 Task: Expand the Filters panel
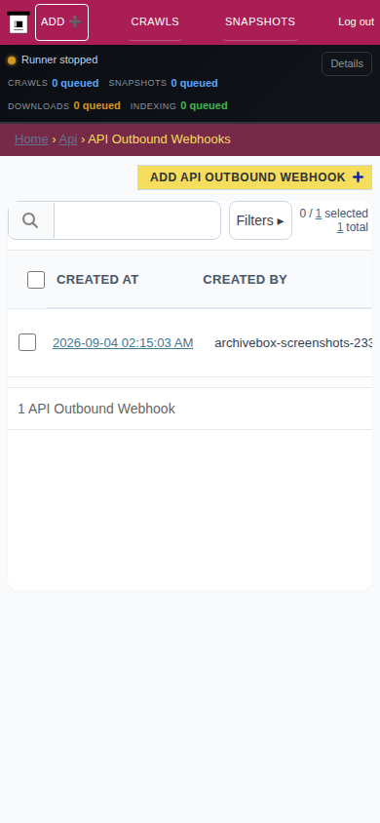click(260, 220)
